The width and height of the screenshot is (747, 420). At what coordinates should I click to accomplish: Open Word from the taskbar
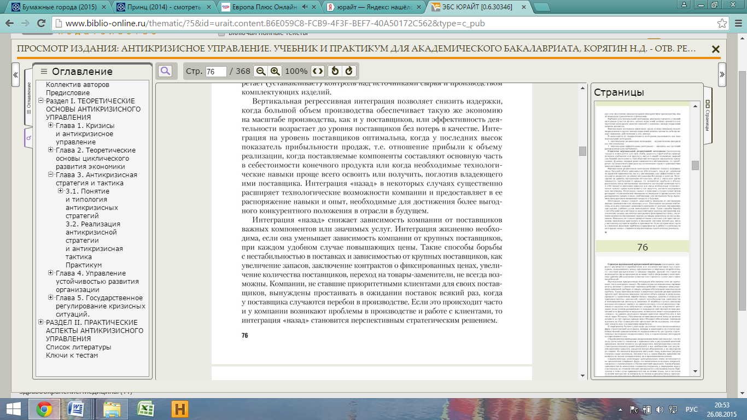coord(76,409)
